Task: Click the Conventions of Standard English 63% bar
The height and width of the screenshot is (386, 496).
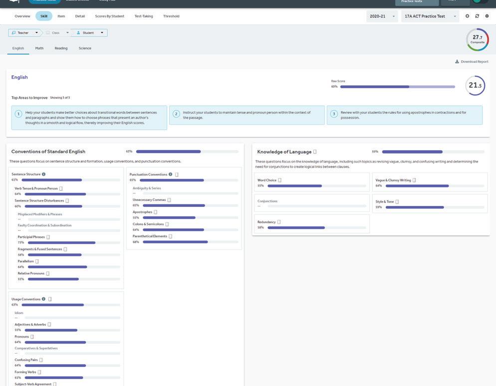Action: pos(187,152)
